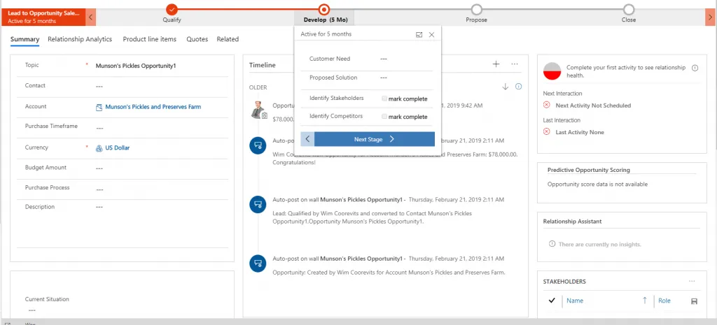Click the timeline sort down arrow
Screen dimensions: 717x325
[506, 87]
